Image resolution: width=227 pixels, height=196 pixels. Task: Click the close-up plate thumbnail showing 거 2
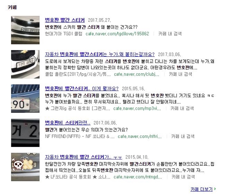click(25, 133)
